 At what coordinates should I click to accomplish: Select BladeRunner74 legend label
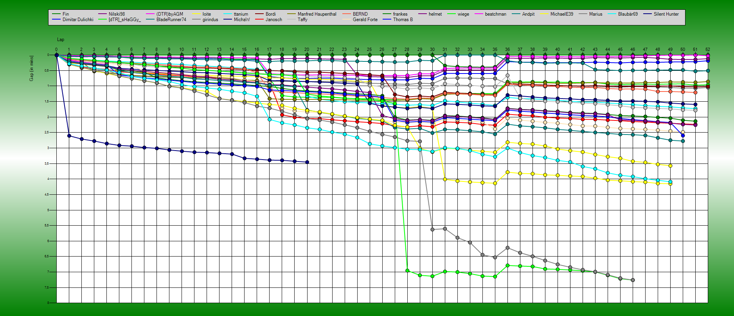click(171, 20)
